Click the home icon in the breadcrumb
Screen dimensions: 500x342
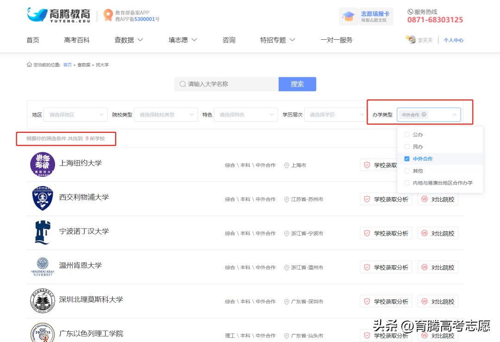[29, 64]
